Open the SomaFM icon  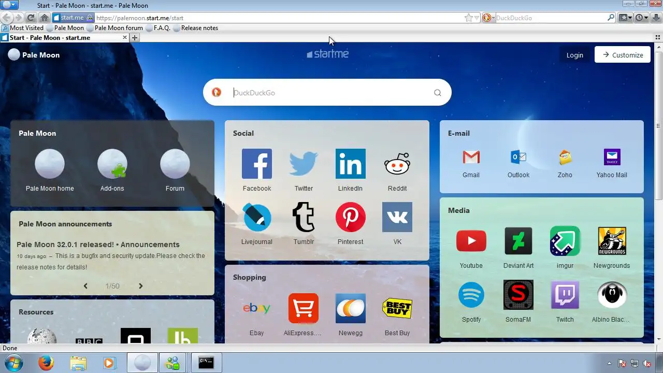point(518,295)
